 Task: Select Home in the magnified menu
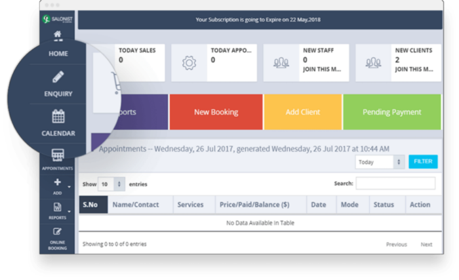pos(58,53)
